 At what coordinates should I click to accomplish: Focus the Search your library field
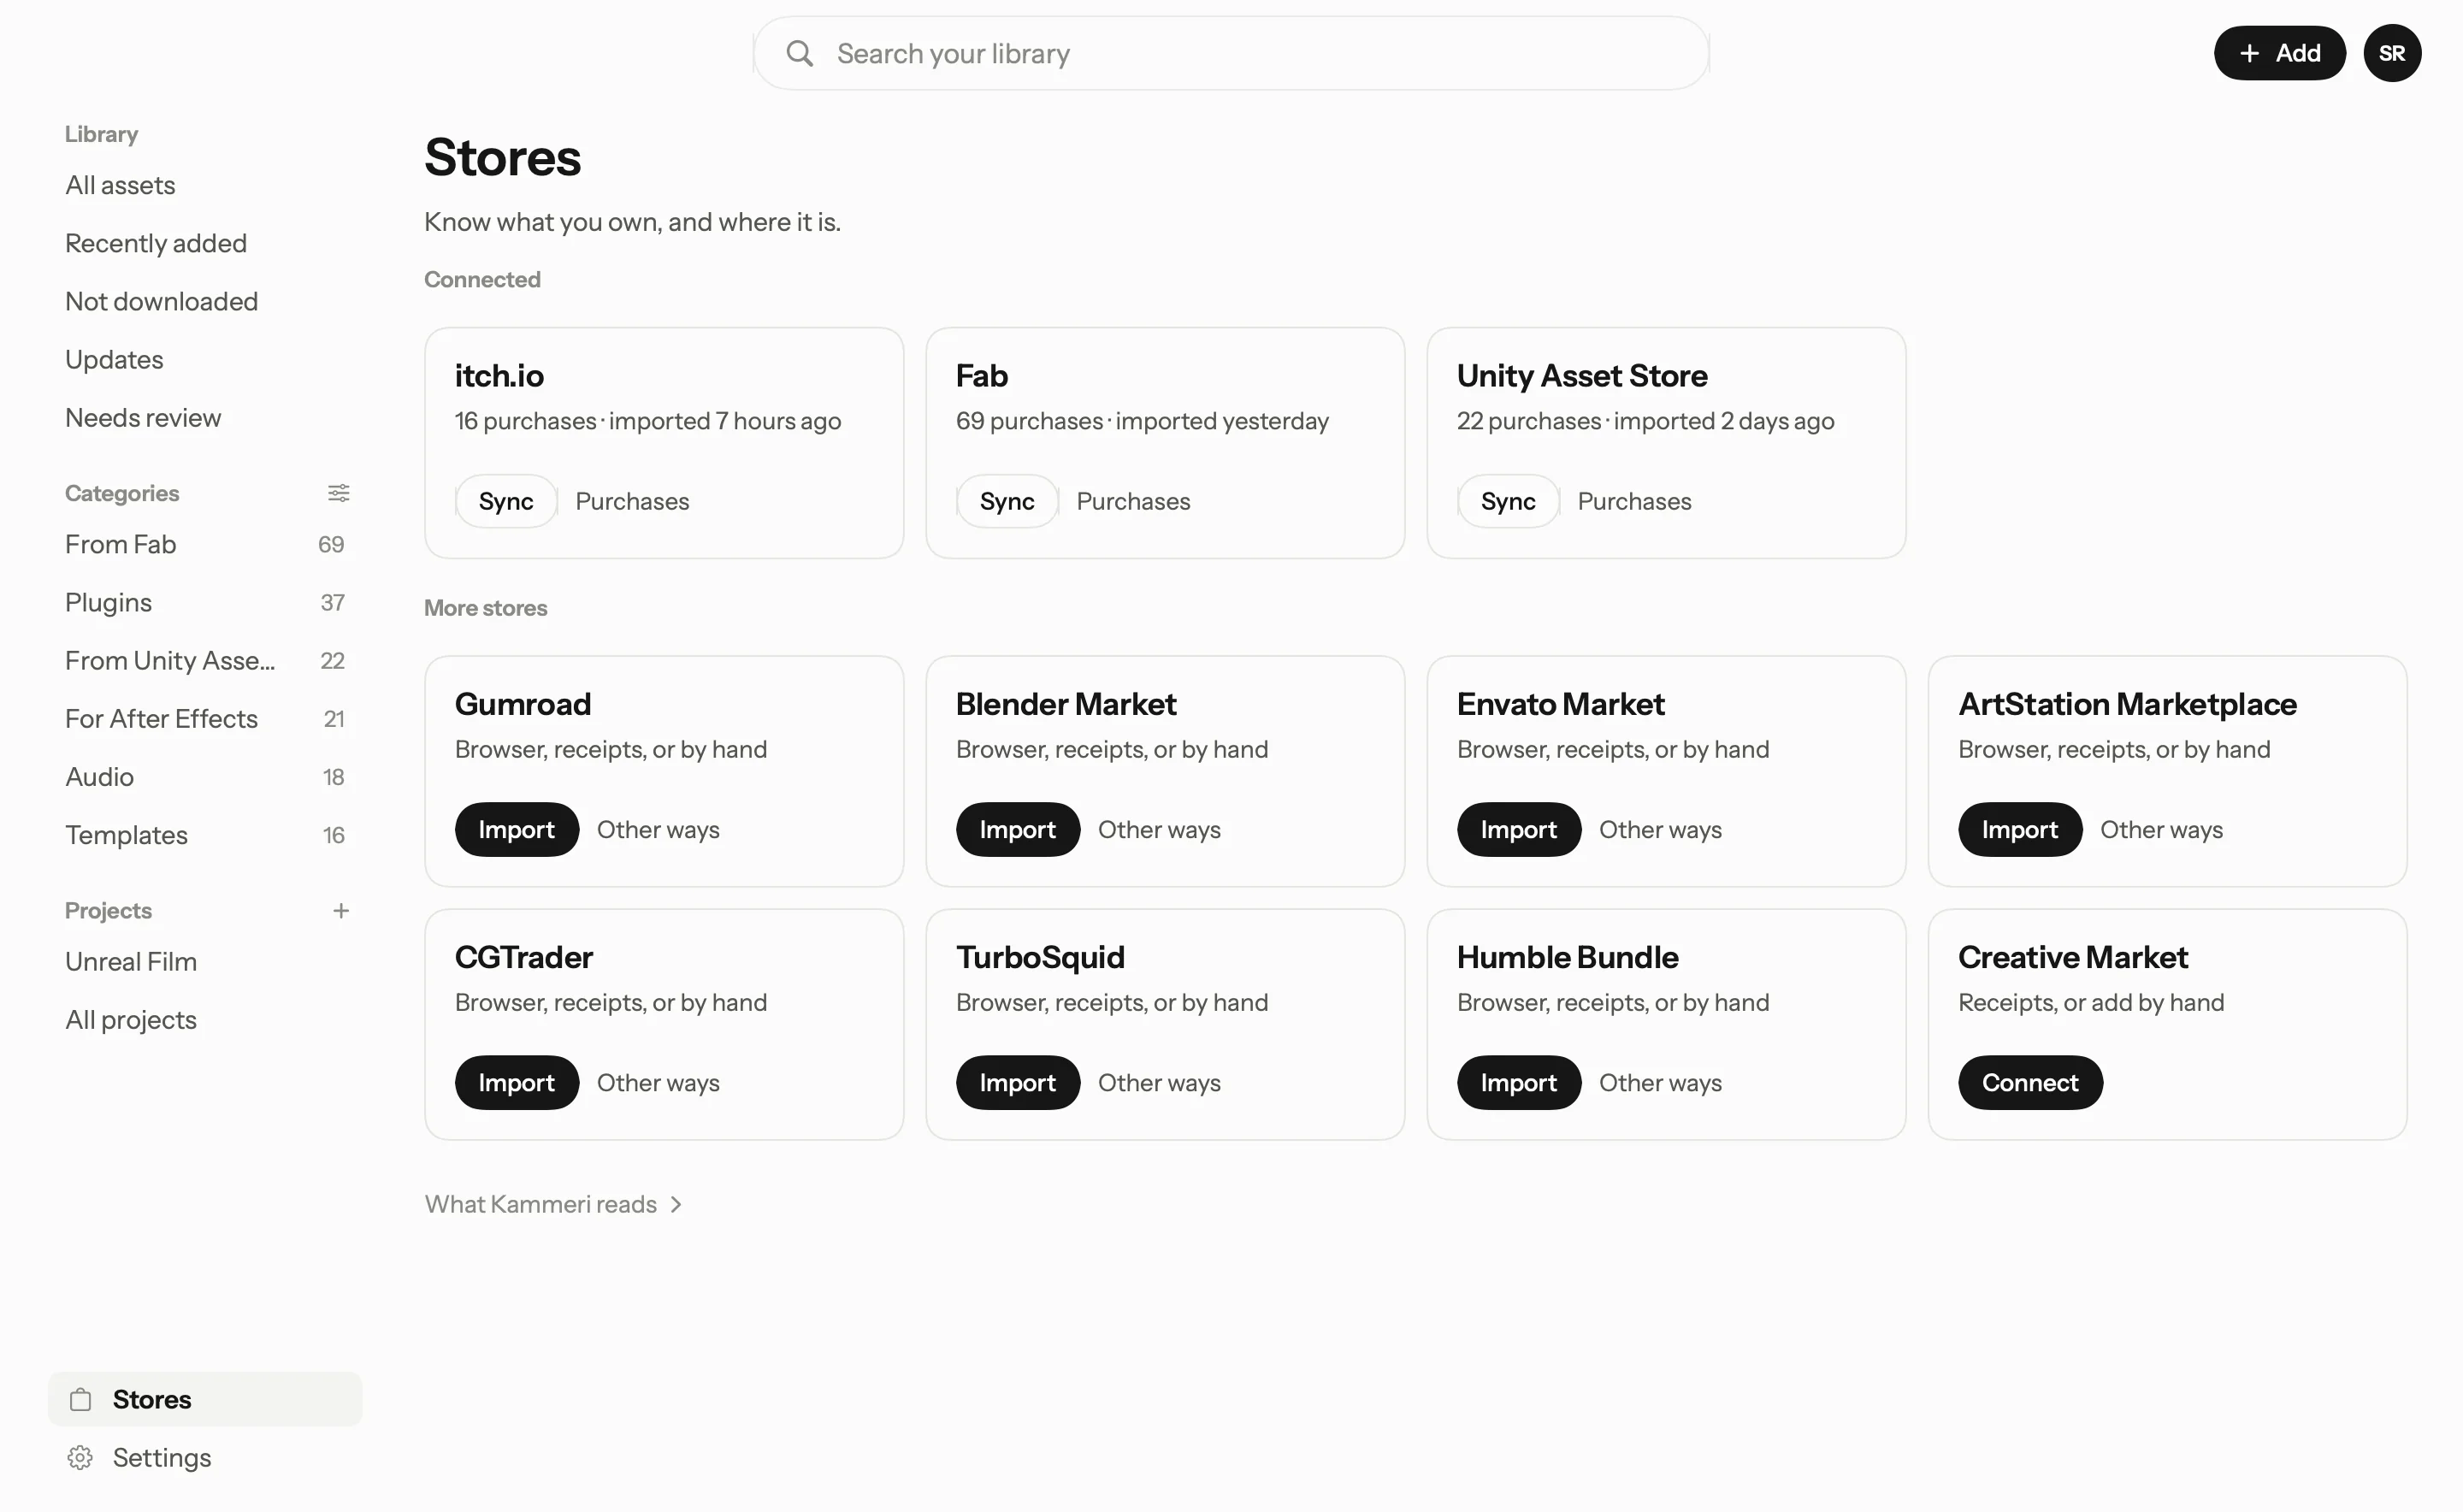pyautogui.click(x=1231, y=53)
